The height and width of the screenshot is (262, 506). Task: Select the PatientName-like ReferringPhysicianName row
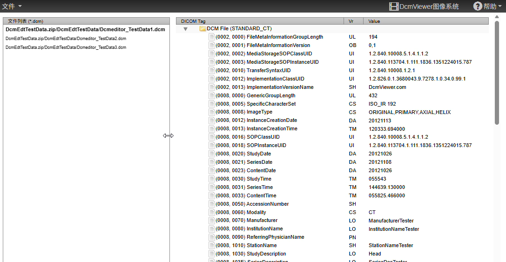(275, 237)
